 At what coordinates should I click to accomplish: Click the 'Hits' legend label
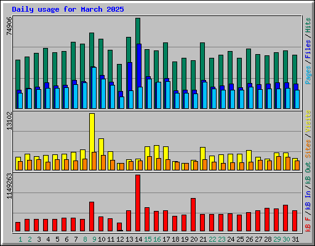pyautogui.click(x=308, y=26)
